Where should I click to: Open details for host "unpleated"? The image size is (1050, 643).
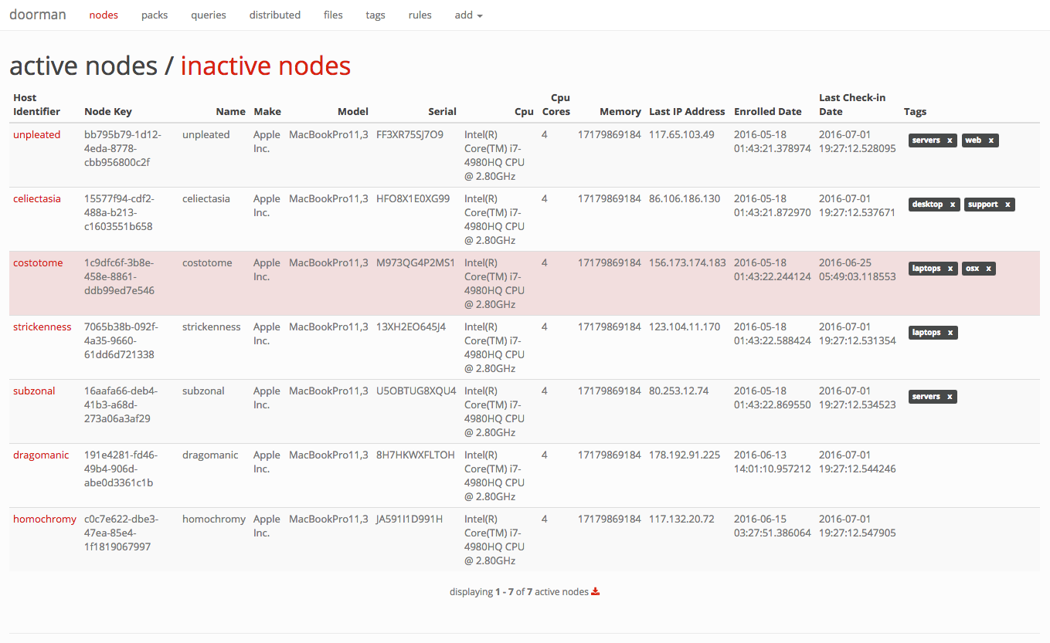point(36,134)
